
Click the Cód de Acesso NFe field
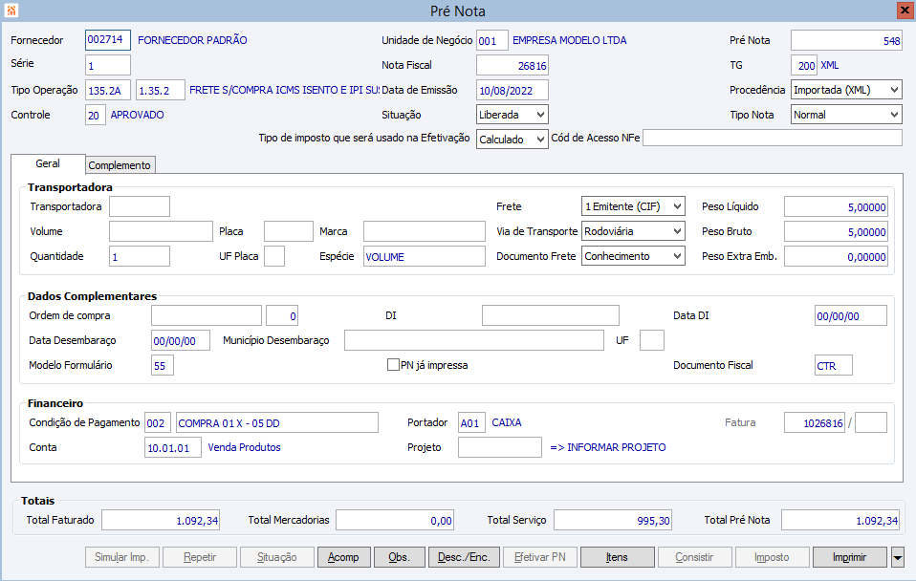pyautogui.click(x=772, y=139)
